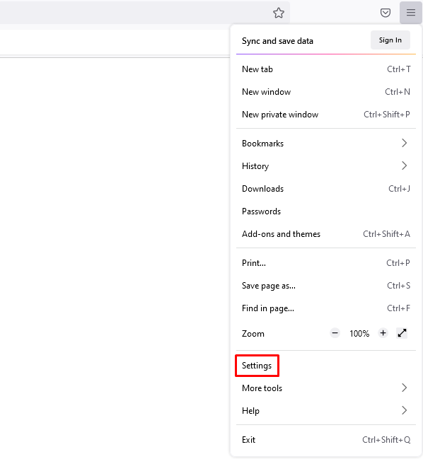The width and height of the screenshot is (423, 459).
Task: Open the Help submenu
Action: (x=326, y=411)
